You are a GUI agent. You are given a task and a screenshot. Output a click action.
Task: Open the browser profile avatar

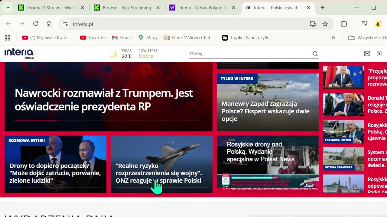click(378, 24)
